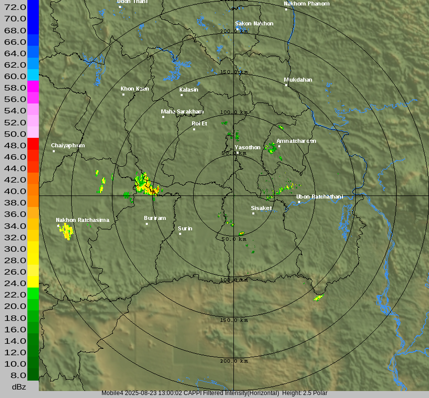The height and width of the screenshot is (398, 429).
Task: Click the Buriram city marker square
Action: pos(147,224)
